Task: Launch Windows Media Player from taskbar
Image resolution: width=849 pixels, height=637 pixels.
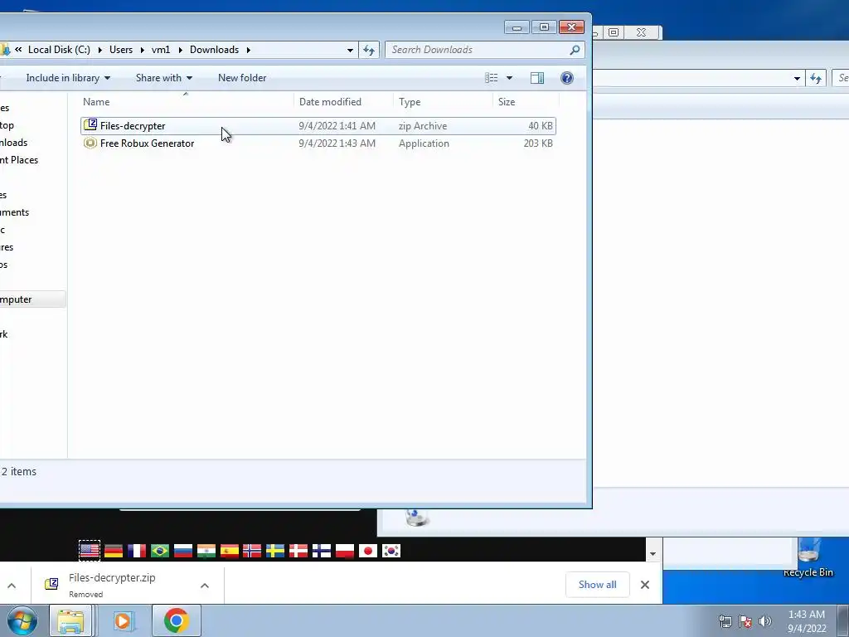Action: [124, 620]
